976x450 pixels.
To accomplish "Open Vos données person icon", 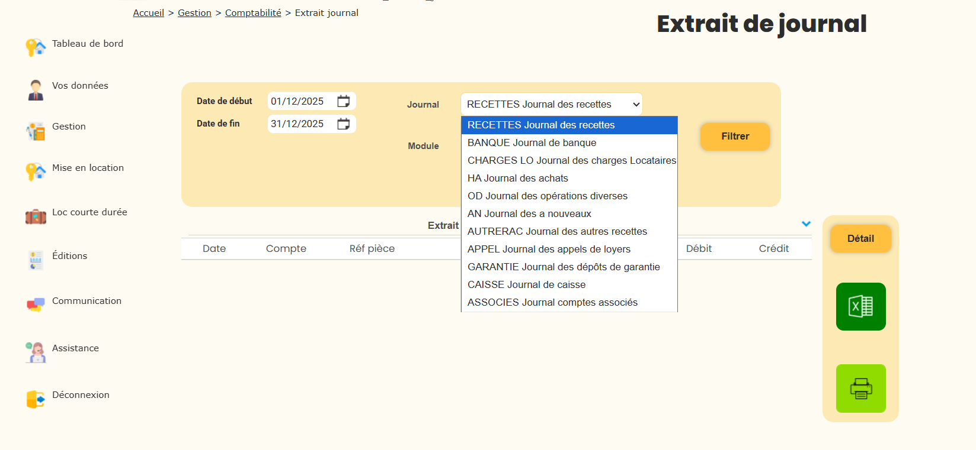I will tap(36, 90).
